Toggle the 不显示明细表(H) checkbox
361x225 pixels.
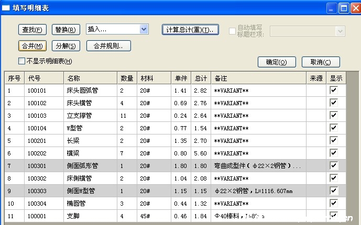tap(21, 61)
